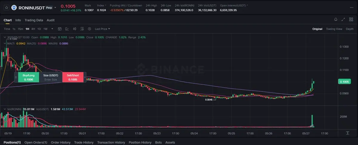Add RONINUSDT to favorites with star
Screen dimensions: 358x145
(x=7, y=8)
